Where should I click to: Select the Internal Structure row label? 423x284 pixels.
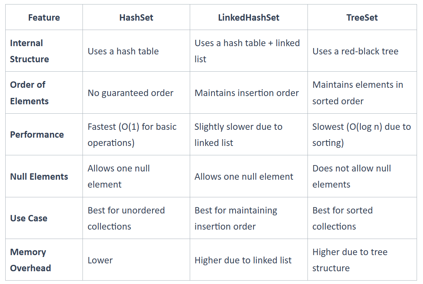(29, 51)
